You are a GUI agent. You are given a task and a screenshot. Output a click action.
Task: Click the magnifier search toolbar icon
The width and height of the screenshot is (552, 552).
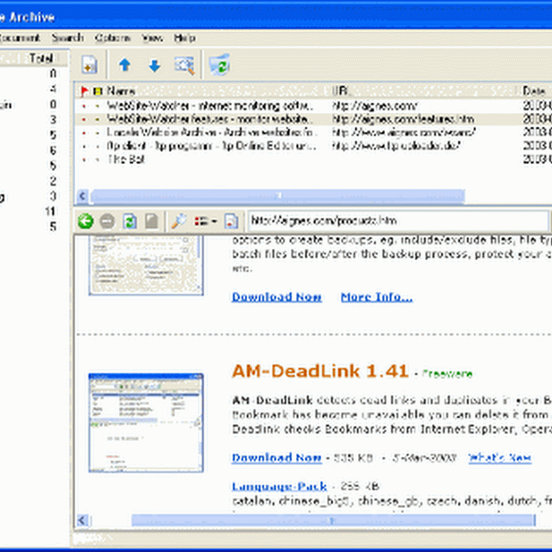pos(184,66)
